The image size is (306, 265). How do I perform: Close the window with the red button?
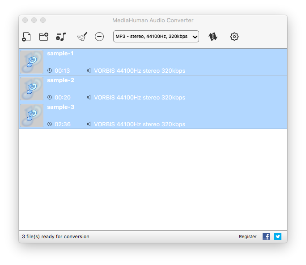(25, 20)
